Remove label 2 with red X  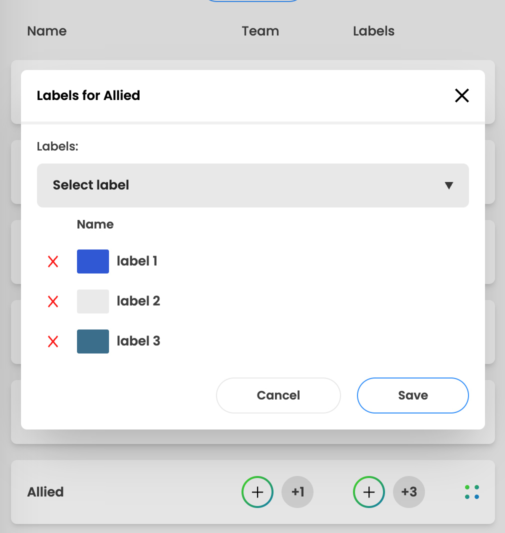tap(53, 301)
